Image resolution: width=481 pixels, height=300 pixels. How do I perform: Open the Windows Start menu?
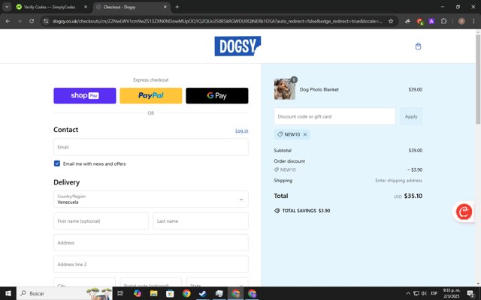[x=8, y=293]
